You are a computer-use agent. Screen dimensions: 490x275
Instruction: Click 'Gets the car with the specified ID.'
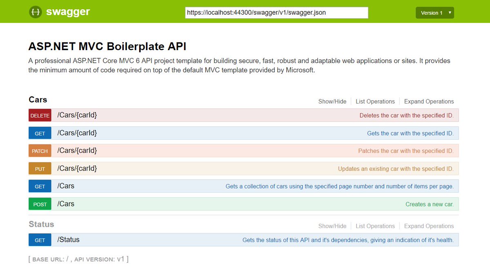point(410,133)
